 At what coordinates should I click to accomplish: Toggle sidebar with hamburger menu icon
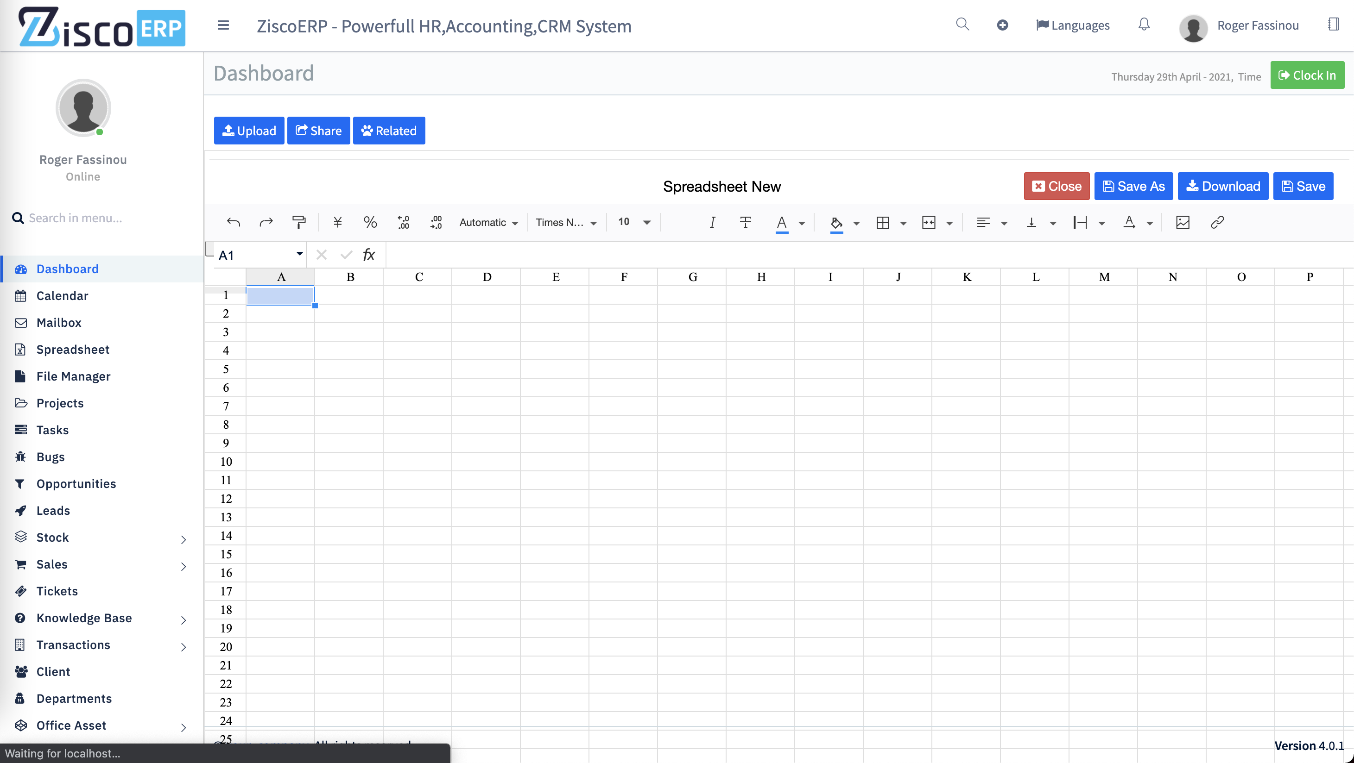point(223,25)
